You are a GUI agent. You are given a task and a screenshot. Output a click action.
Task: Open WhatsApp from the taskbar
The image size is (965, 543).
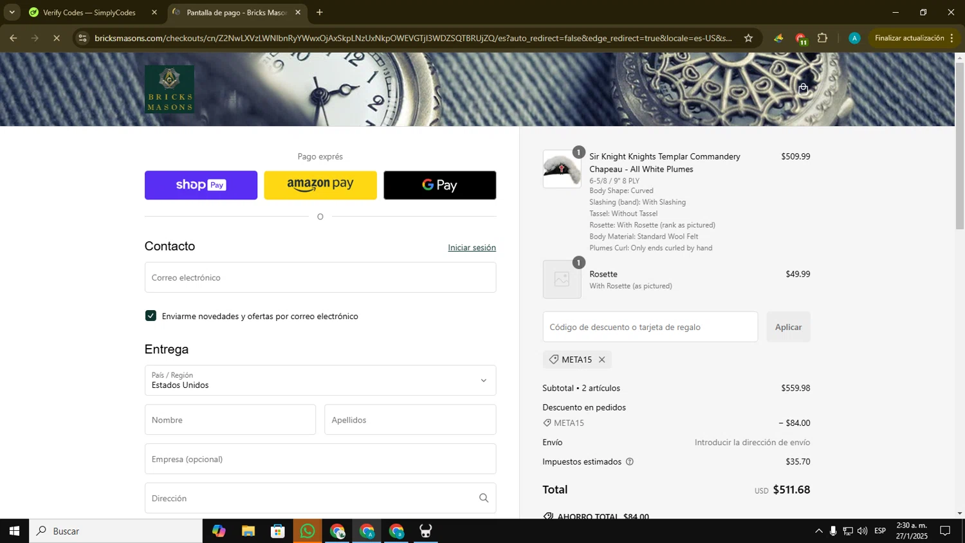(x=308, y=531)
